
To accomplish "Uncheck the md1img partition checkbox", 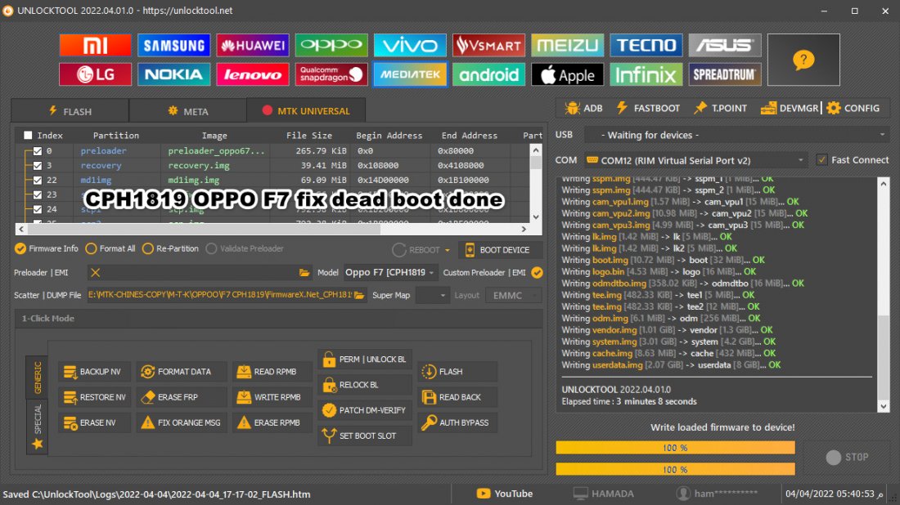I will point(38,180).
